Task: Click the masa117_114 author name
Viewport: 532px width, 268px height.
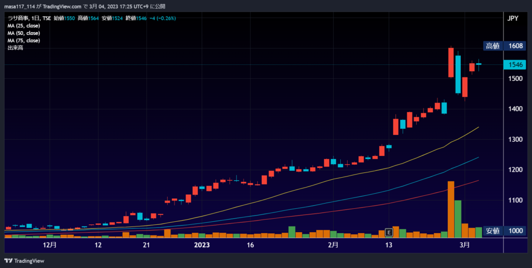Action: (x=19, y=6)
